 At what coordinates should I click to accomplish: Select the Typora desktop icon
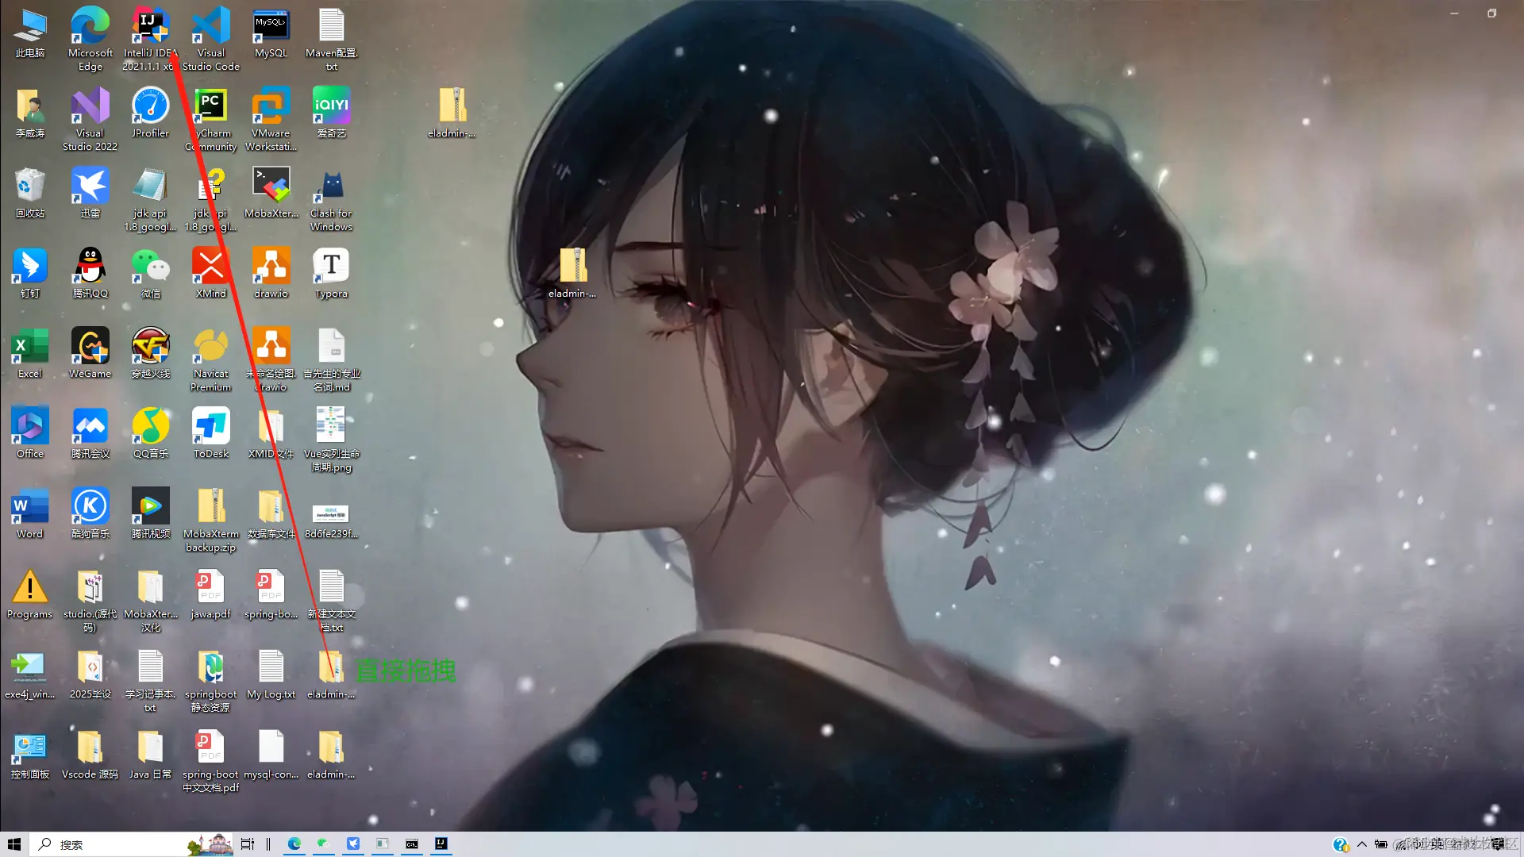[331, 267]
